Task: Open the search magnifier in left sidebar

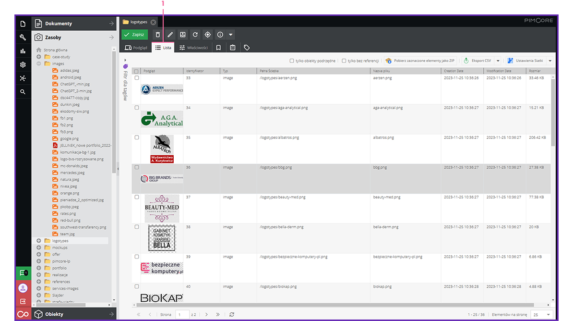Action: coord(23,92)
